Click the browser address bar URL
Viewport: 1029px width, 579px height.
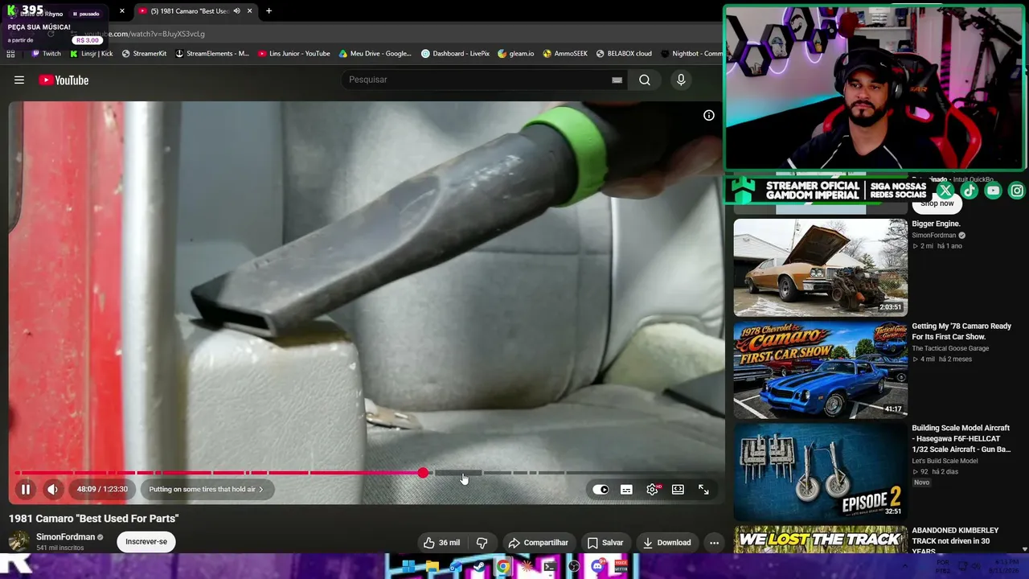coord(145,34)
